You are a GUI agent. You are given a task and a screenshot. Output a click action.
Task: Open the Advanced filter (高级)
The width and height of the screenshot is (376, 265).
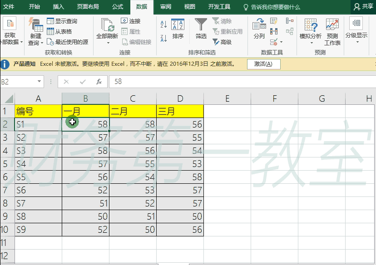[x=222, y=42]
